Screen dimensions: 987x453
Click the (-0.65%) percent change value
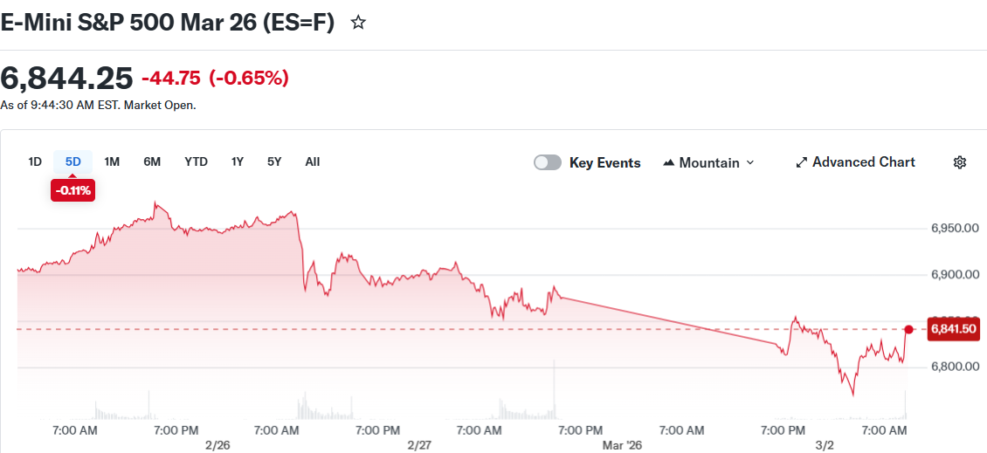[x=249, y=79]
